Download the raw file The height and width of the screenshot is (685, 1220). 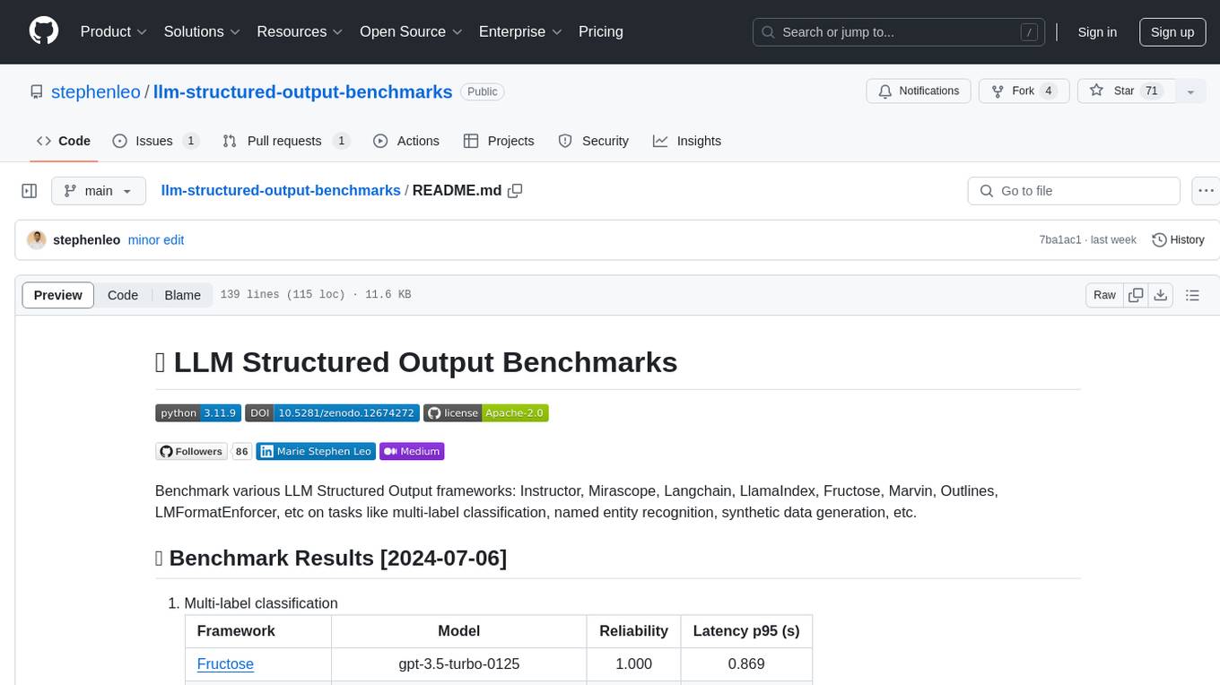point(1160,295)
